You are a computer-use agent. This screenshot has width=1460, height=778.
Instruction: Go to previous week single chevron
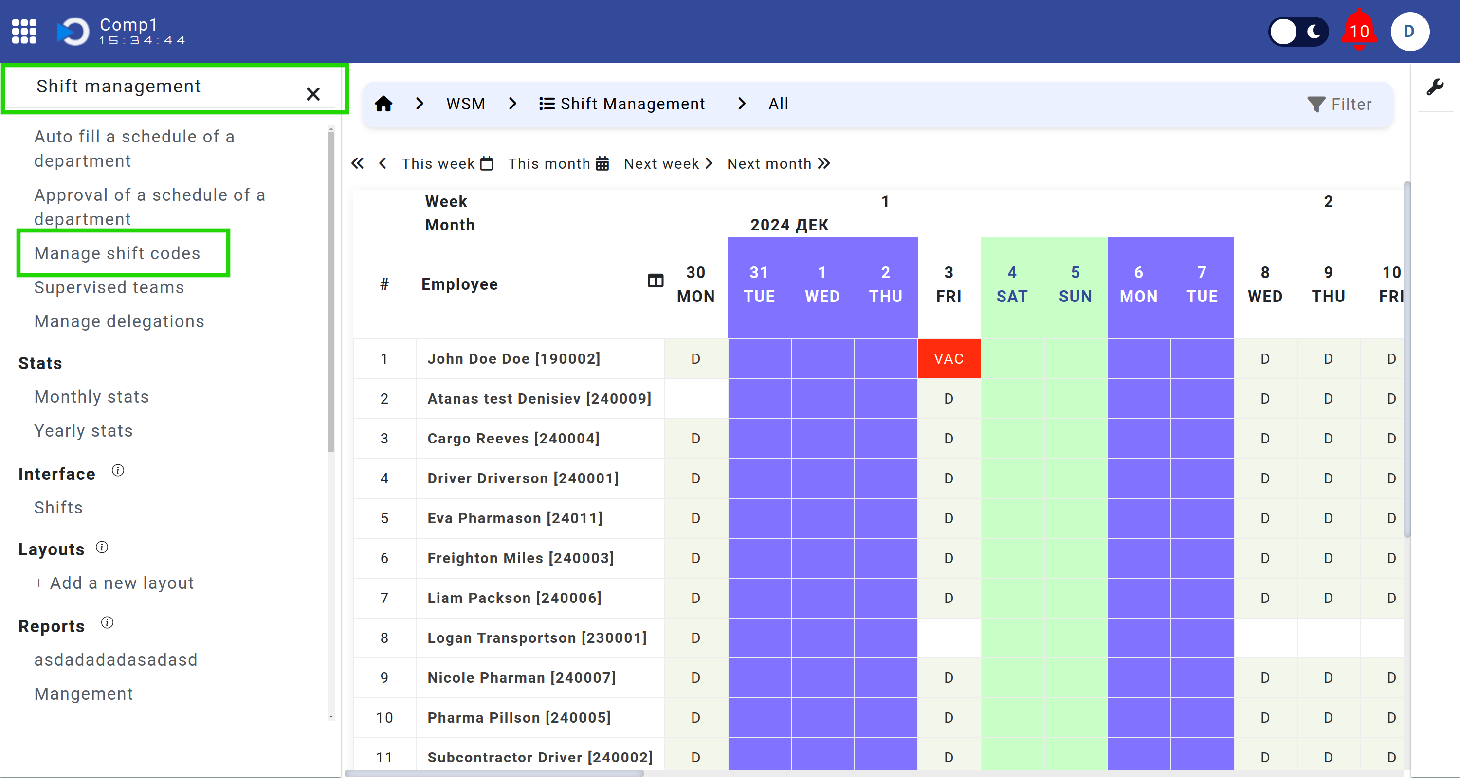383,164
